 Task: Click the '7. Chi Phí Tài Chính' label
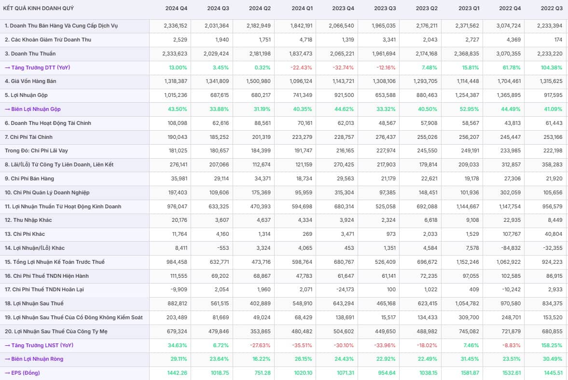tap(28, 137)
